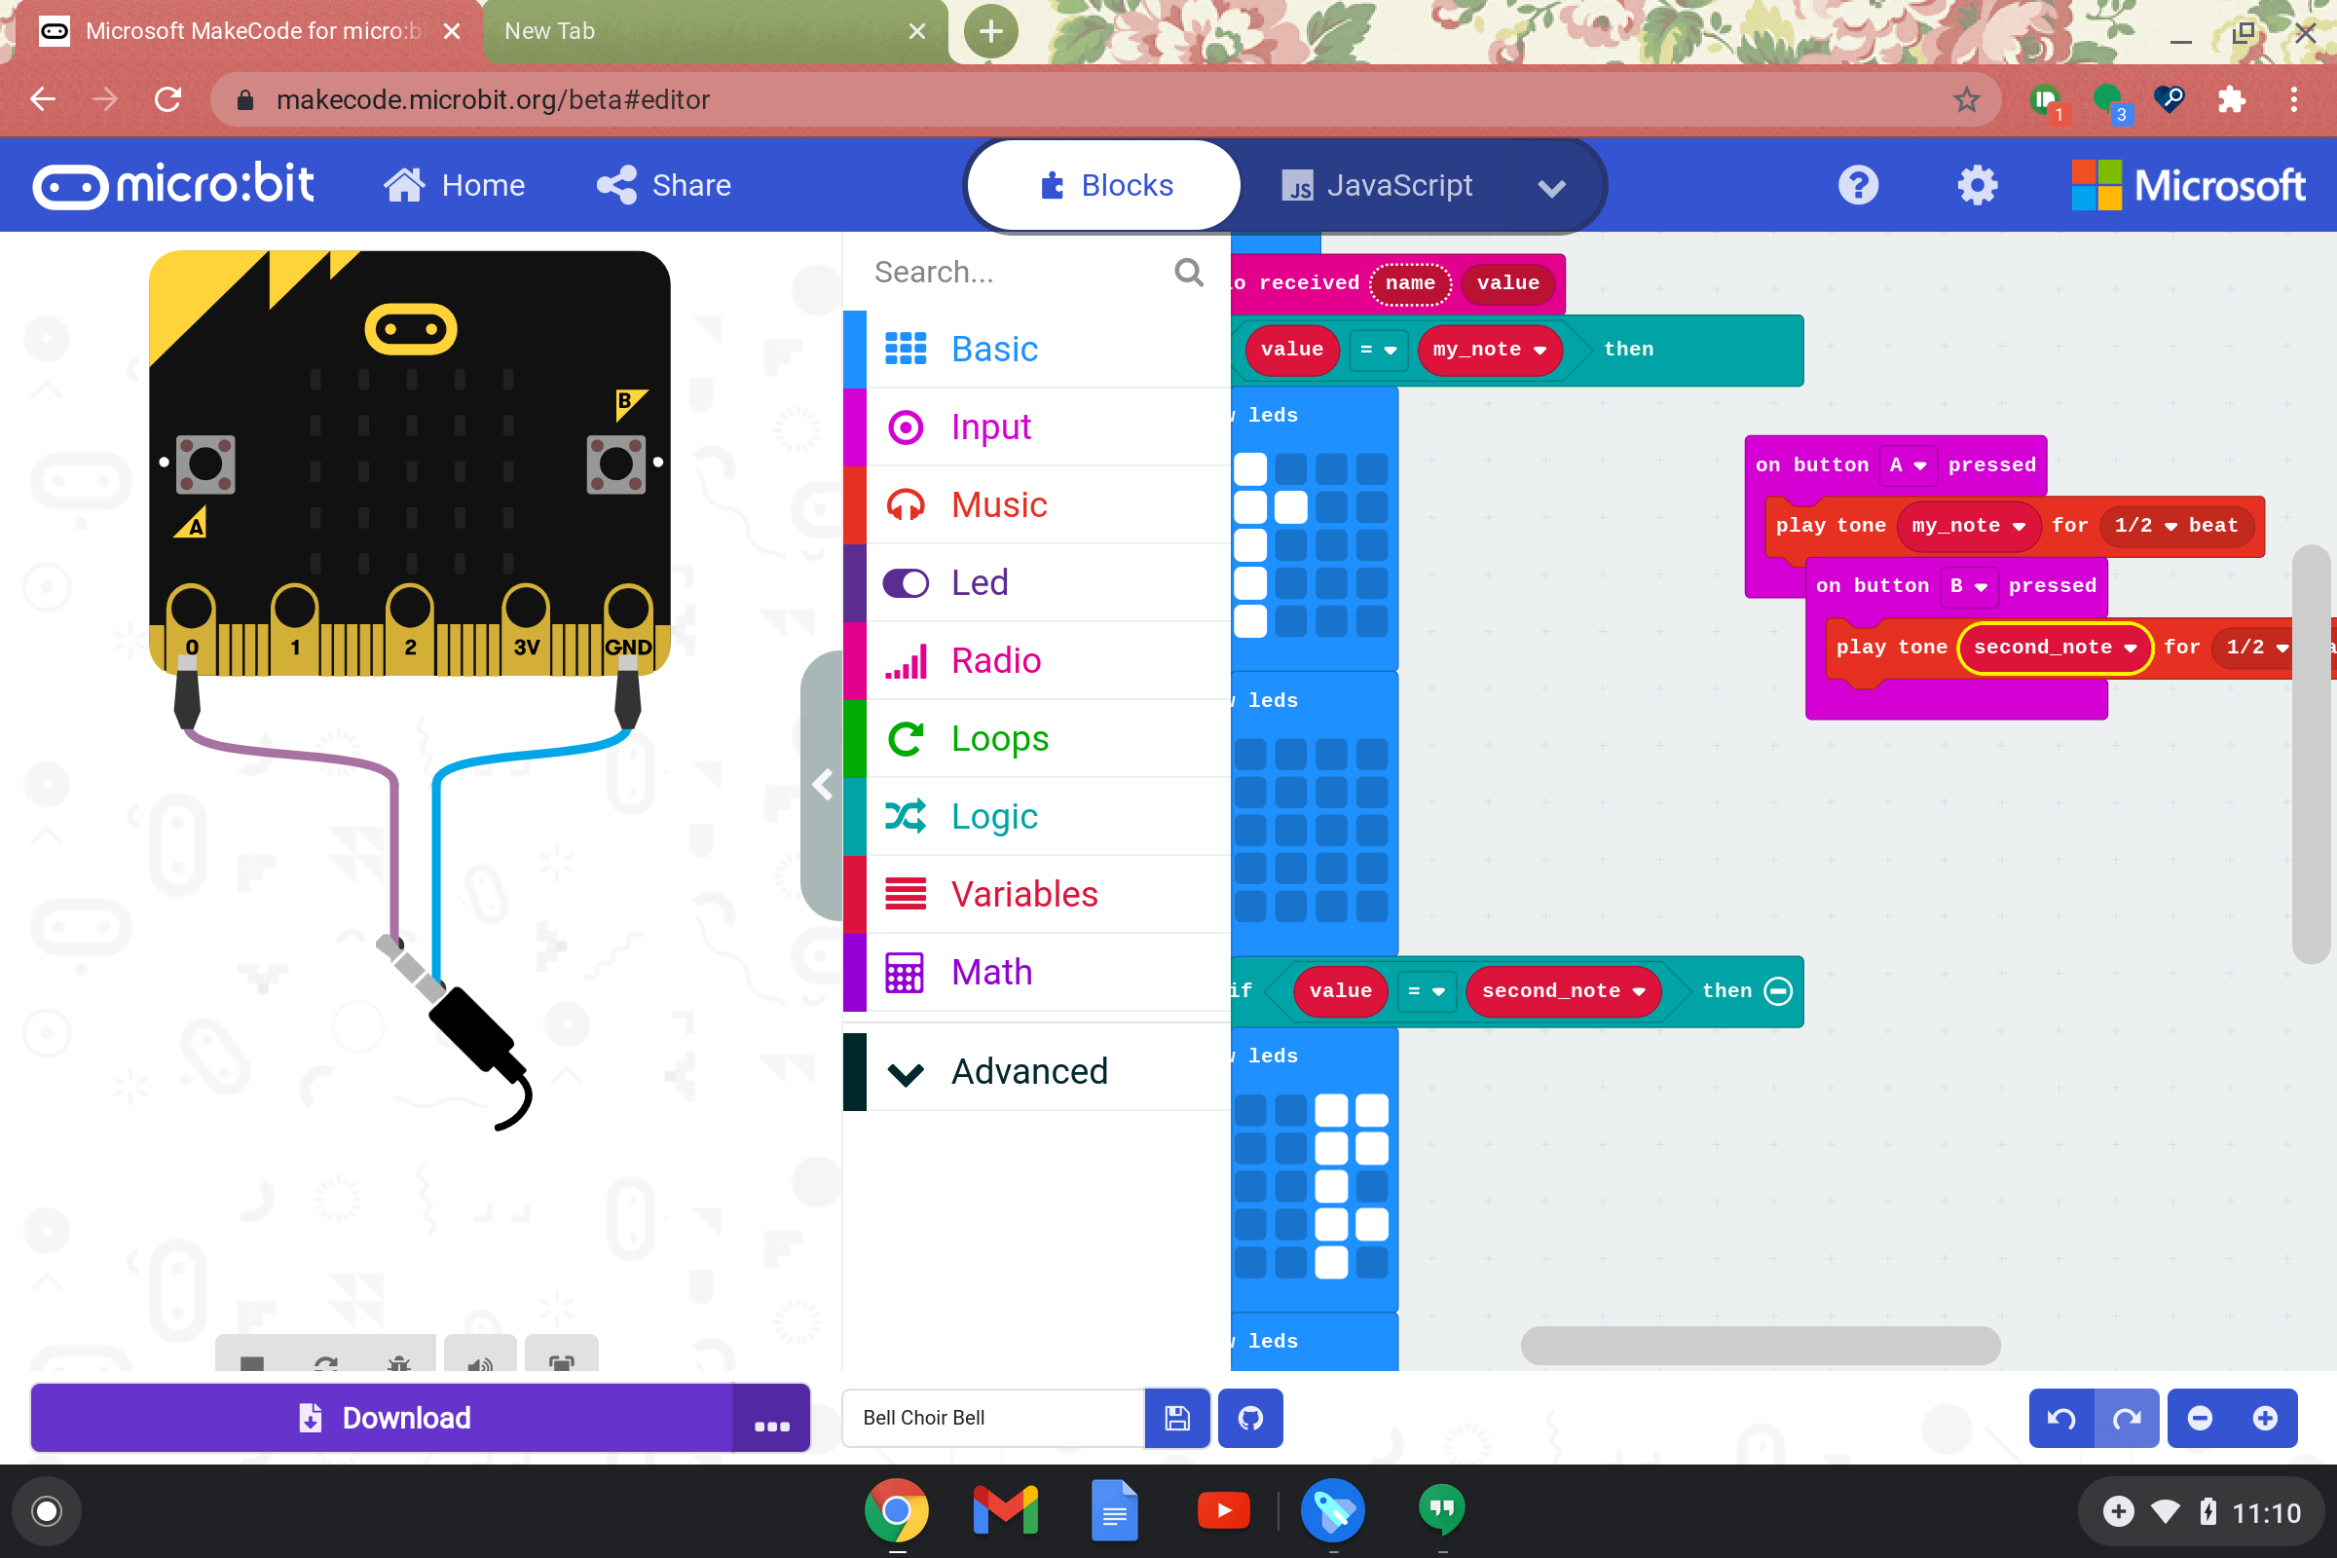The image size is (2337, 1558).
Task: Restart the micro:bit simulator
Action: click(x=326, y=1364)
